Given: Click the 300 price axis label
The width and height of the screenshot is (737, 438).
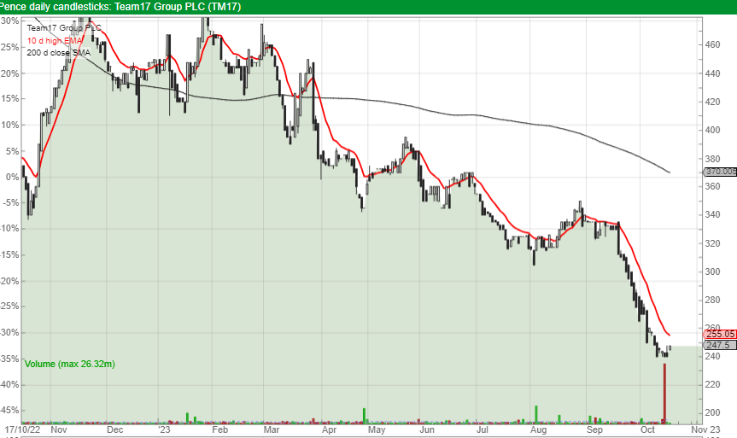Looking at the screenshot, I should (712, 272).
